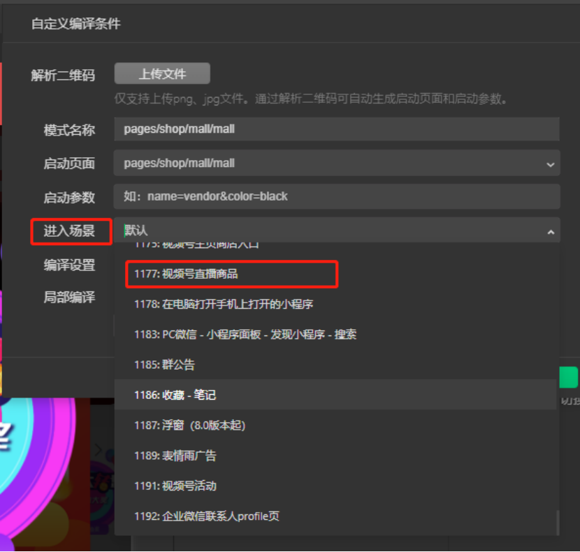Click the 启动参数 input field
580x552 pixels.
[x=337, y=196]
